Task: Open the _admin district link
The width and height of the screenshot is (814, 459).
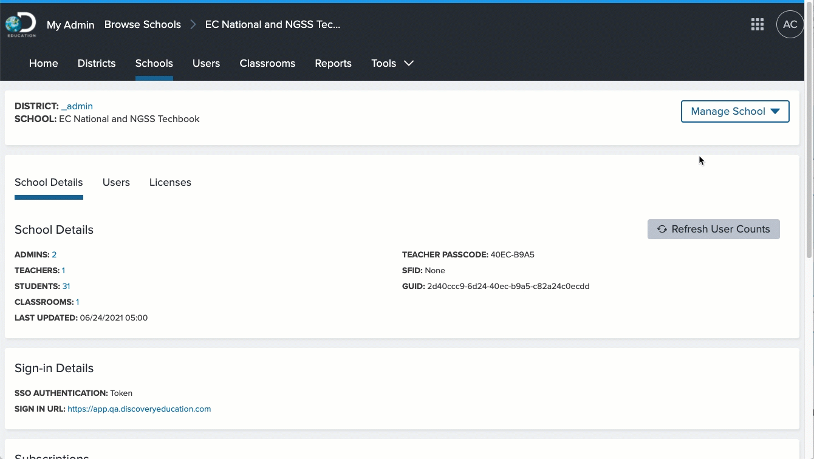Action: click(x=77, y=106)
